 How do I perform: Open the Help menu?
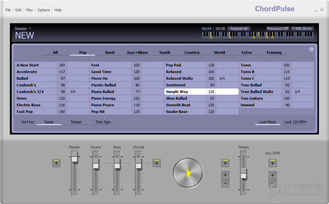58,10
